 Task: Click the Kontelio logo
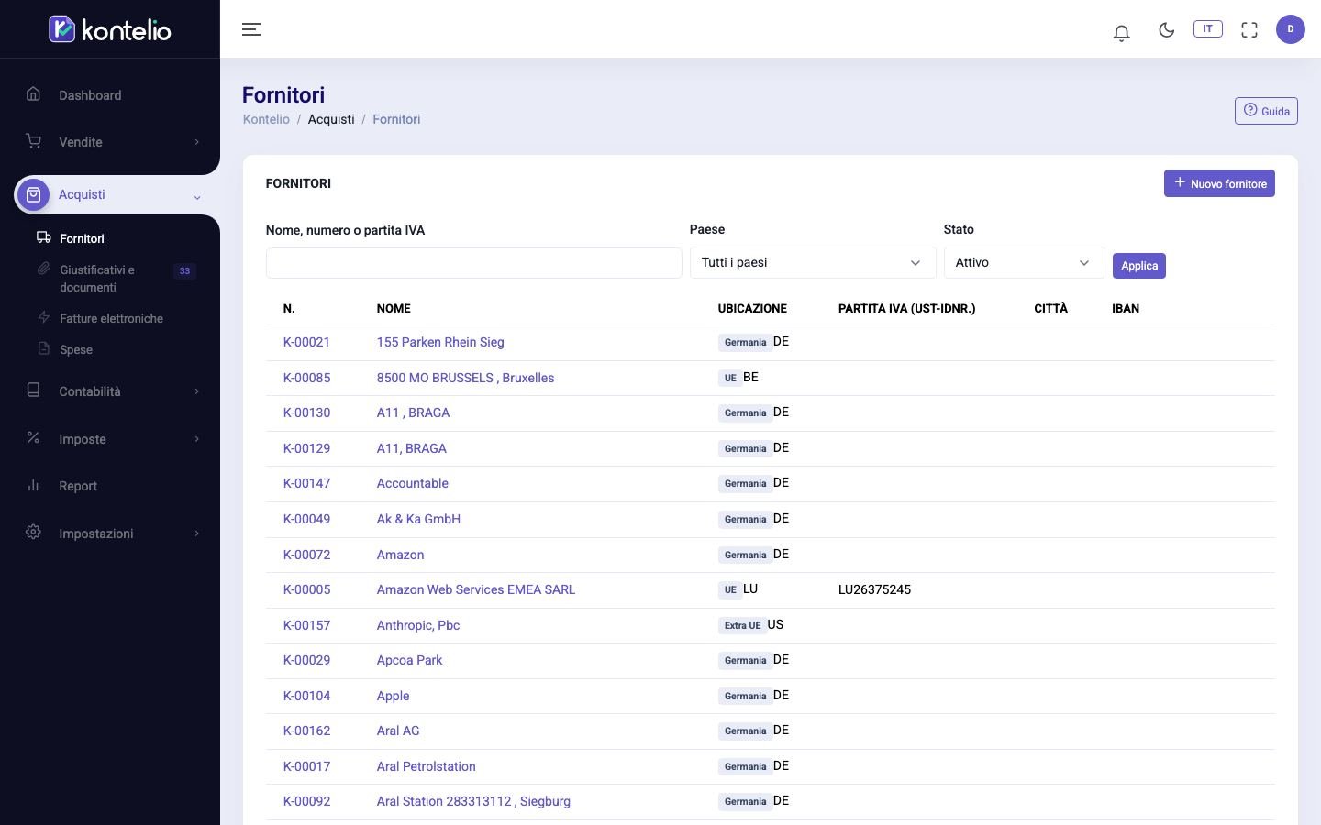pyautogui.click(x=110, y=29)
